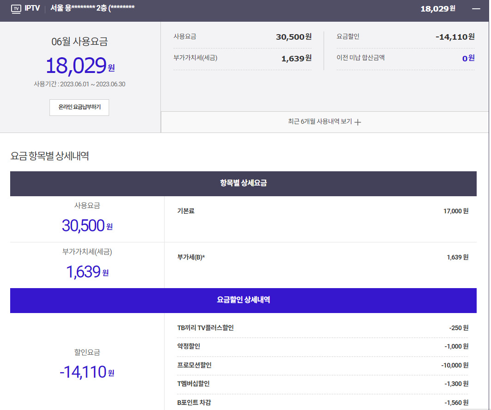Click the masked 서울 address in the header
Image resolution: width=491 pixels, height=410 pixels.
(92, 8)
